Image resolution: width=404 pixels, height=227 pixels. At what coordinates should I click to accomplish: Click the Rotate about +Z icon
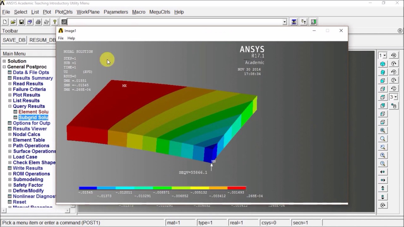click(394, 80)
